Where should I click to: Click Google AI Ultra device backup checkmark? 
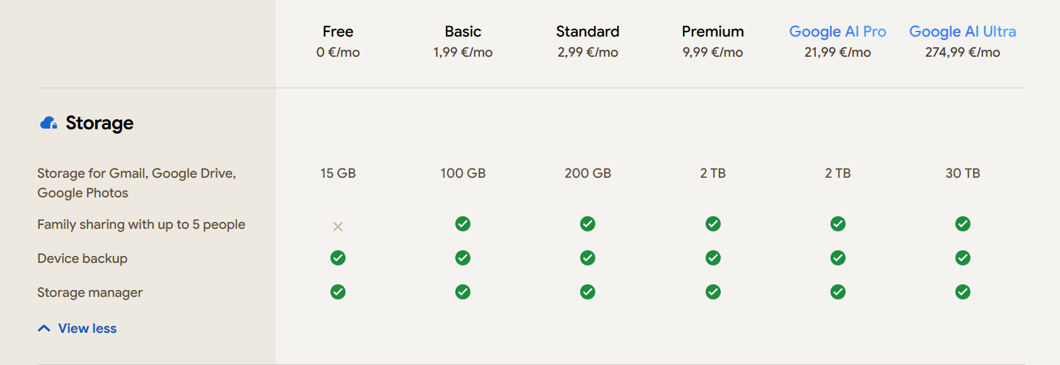click(x=963, y=258)
